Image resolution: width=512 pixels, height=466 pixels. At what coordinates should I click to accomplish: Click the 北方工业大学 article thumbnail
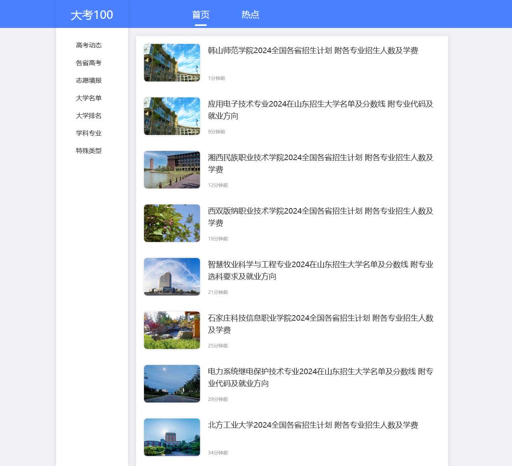[172, 437]
